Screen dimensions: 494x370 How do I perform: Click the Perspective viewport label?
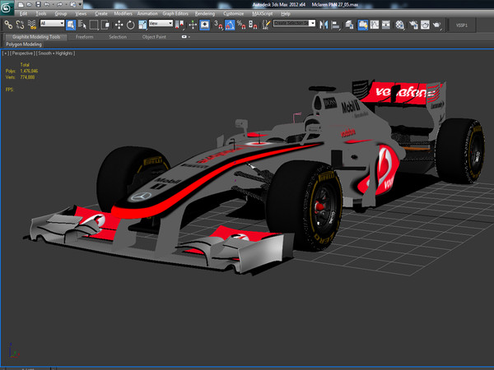(x=22, y=53)
